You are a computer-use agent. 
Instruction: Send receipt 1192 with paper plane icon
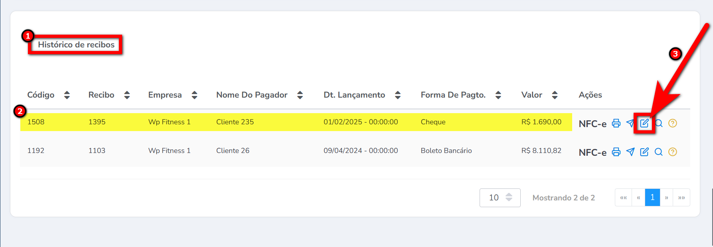(630, 152)
